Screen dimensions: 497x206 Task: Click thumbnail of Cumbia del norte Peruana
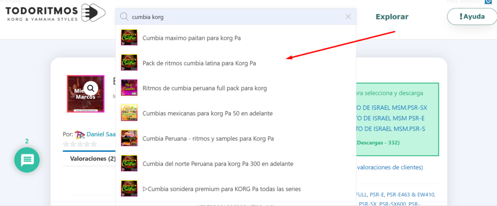tap(129, 163)
